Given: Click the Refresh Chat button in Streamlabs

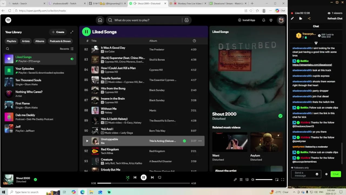Looking at the screenshot, I should click(335, 18).
